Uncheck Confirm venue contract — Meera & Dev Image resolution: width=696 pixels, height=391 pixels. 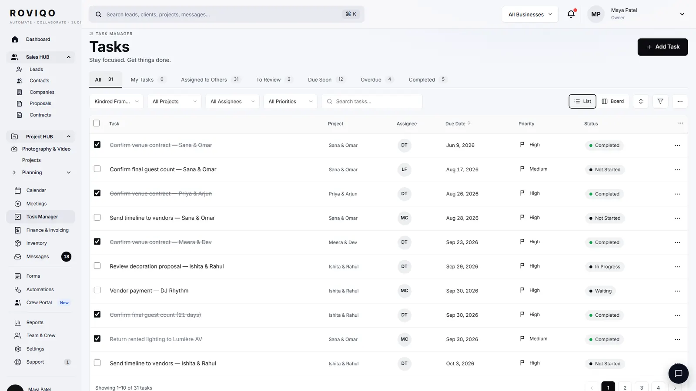point(97,242)
